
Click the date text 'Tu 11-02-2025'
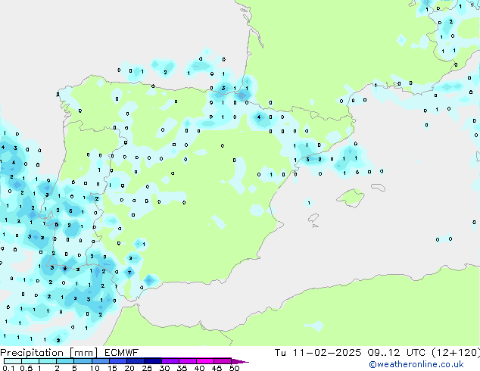point(318,353)
